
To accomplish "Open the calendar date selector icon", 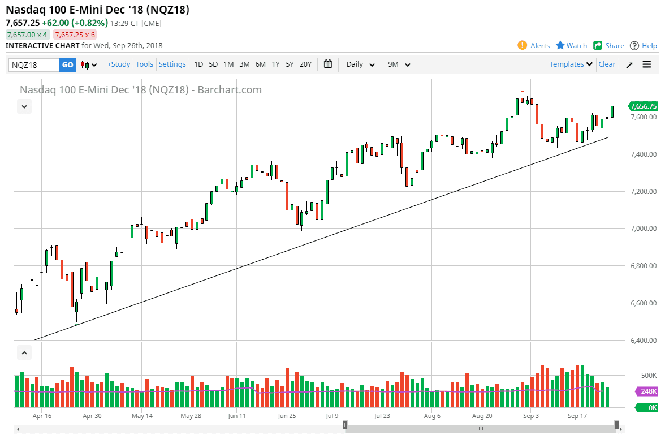I will click(328, 64).
